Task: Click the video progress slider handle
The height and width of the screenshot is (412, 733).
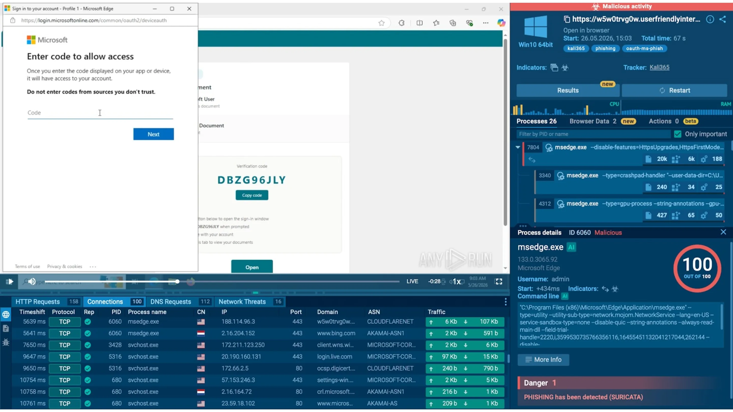Action: [x=177, y=282]
